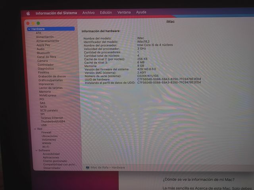254x190 pixels.
Task: Select Apple Pay in the sidebar
Action: tap(43, 45)
